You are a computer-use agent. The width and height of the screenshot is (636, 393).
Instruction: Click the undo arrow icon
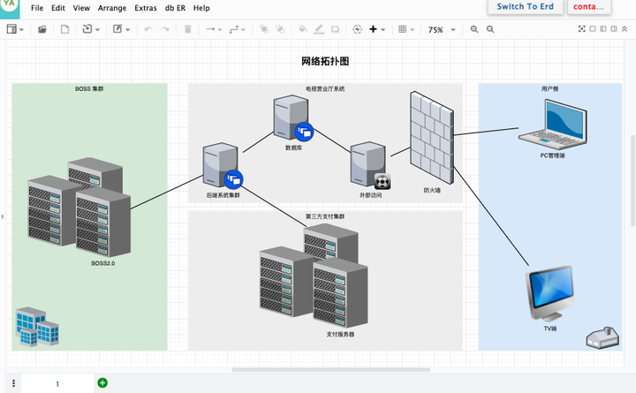coord(148,29)
